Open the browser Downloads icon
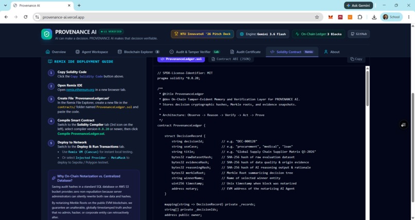This screenshot has height=220, width=415. (374, 17)
